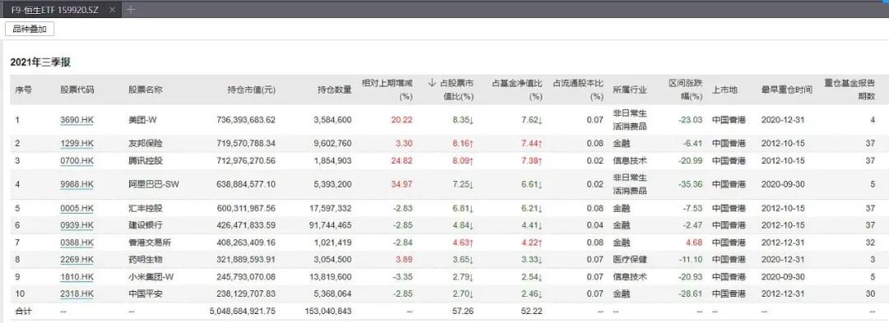
Task: Select stock name 腾讯控股
Action: 145,160
